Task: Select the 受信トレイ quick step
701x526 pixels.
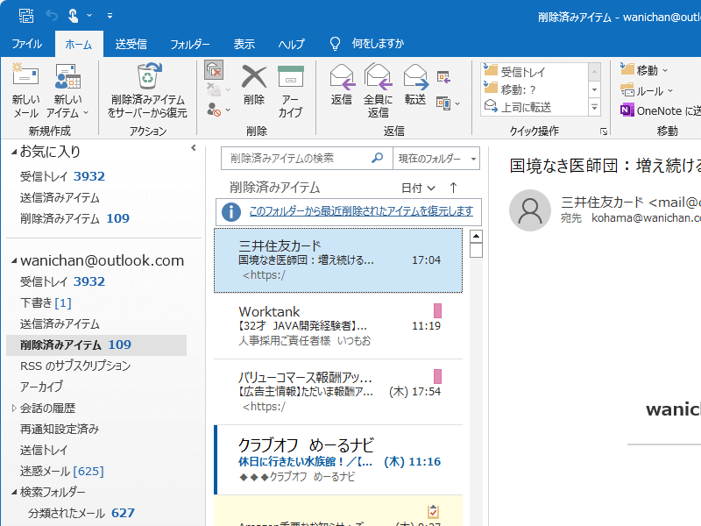Action: click(x=535, y=72)
